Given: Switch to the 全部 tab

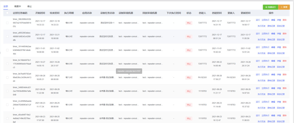Looking at the screenshot, I should [x=6, y=6].
